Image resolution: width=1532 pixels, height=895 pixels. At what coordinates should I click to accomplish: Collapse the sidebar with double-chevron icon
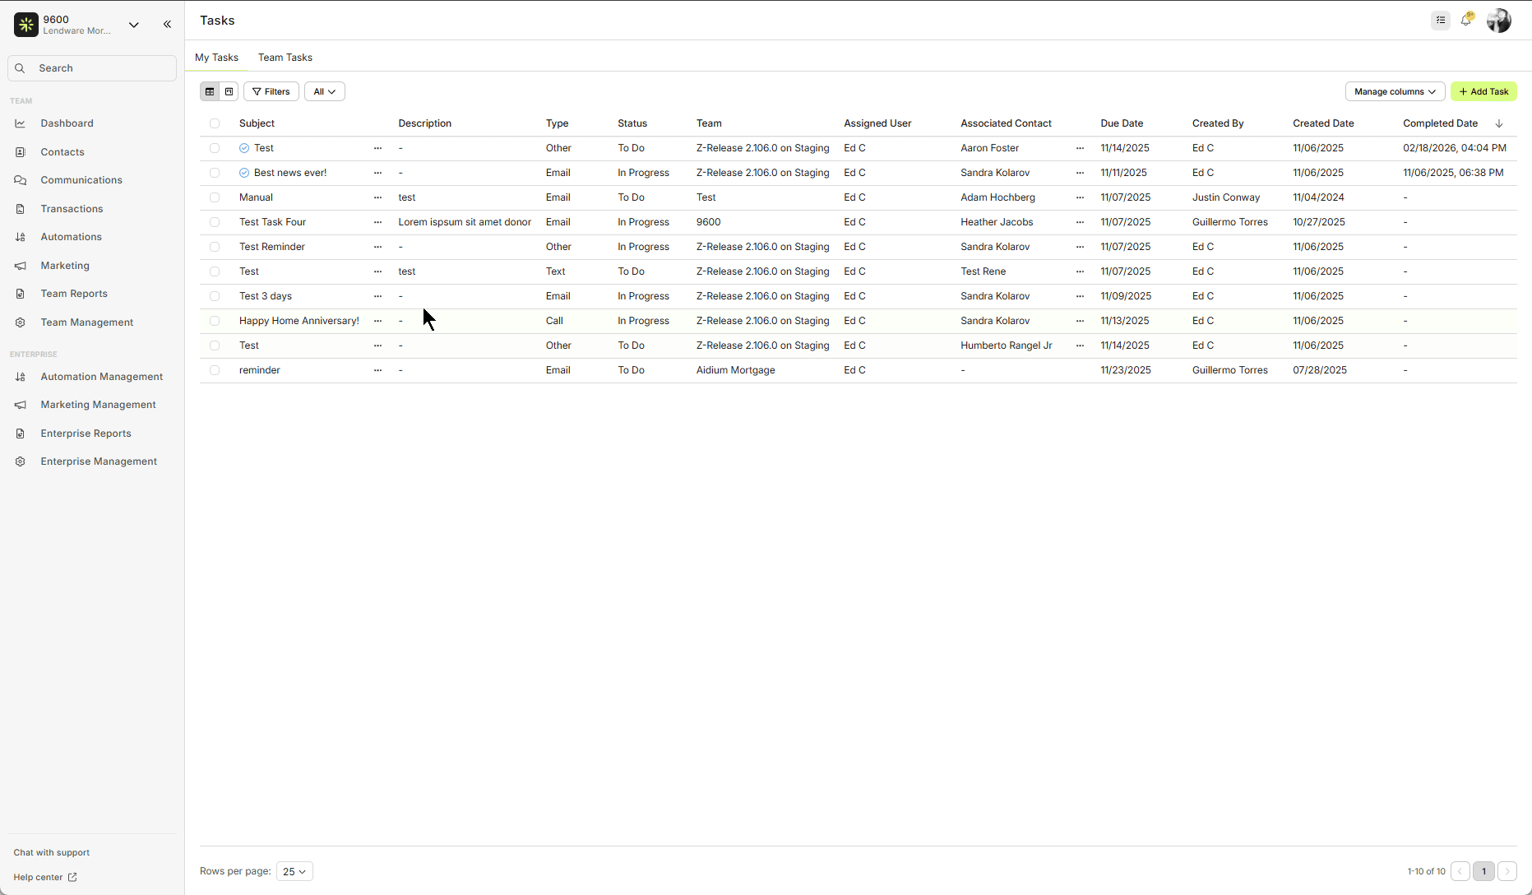167,25
